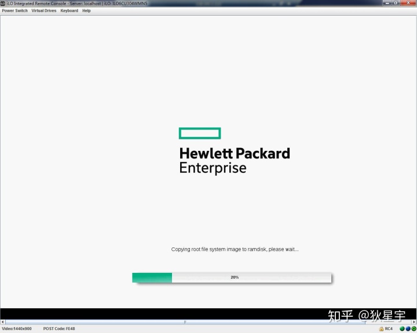417x333 pixels.
Task: Click the iLO console window title icon
Action: coord(3,3)
